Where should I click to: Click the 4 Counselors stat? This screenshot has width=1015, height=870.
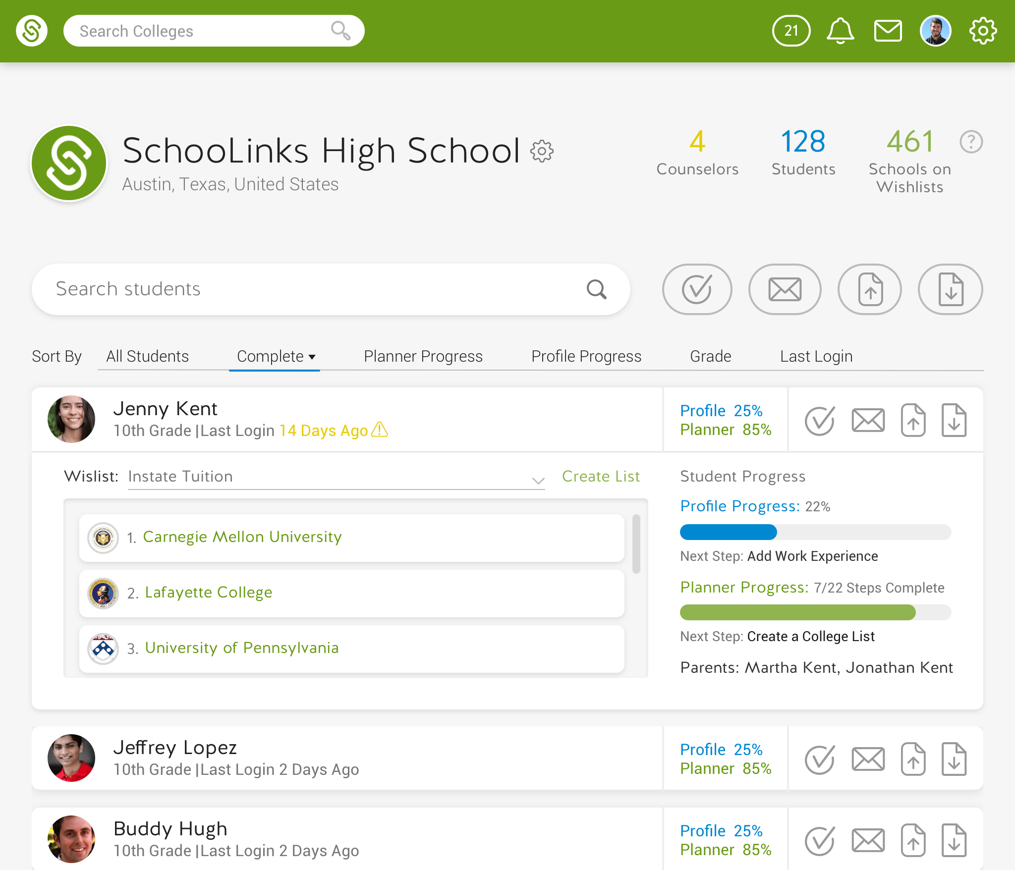[697, 153]
